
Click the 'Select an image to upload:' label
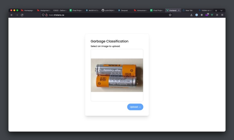tap(105, 46)
